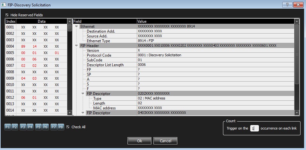Click the field list vertical scrollbar thumb
This screenshot has width=306, height=150.
pyautogui.click(x=297, y=54)
